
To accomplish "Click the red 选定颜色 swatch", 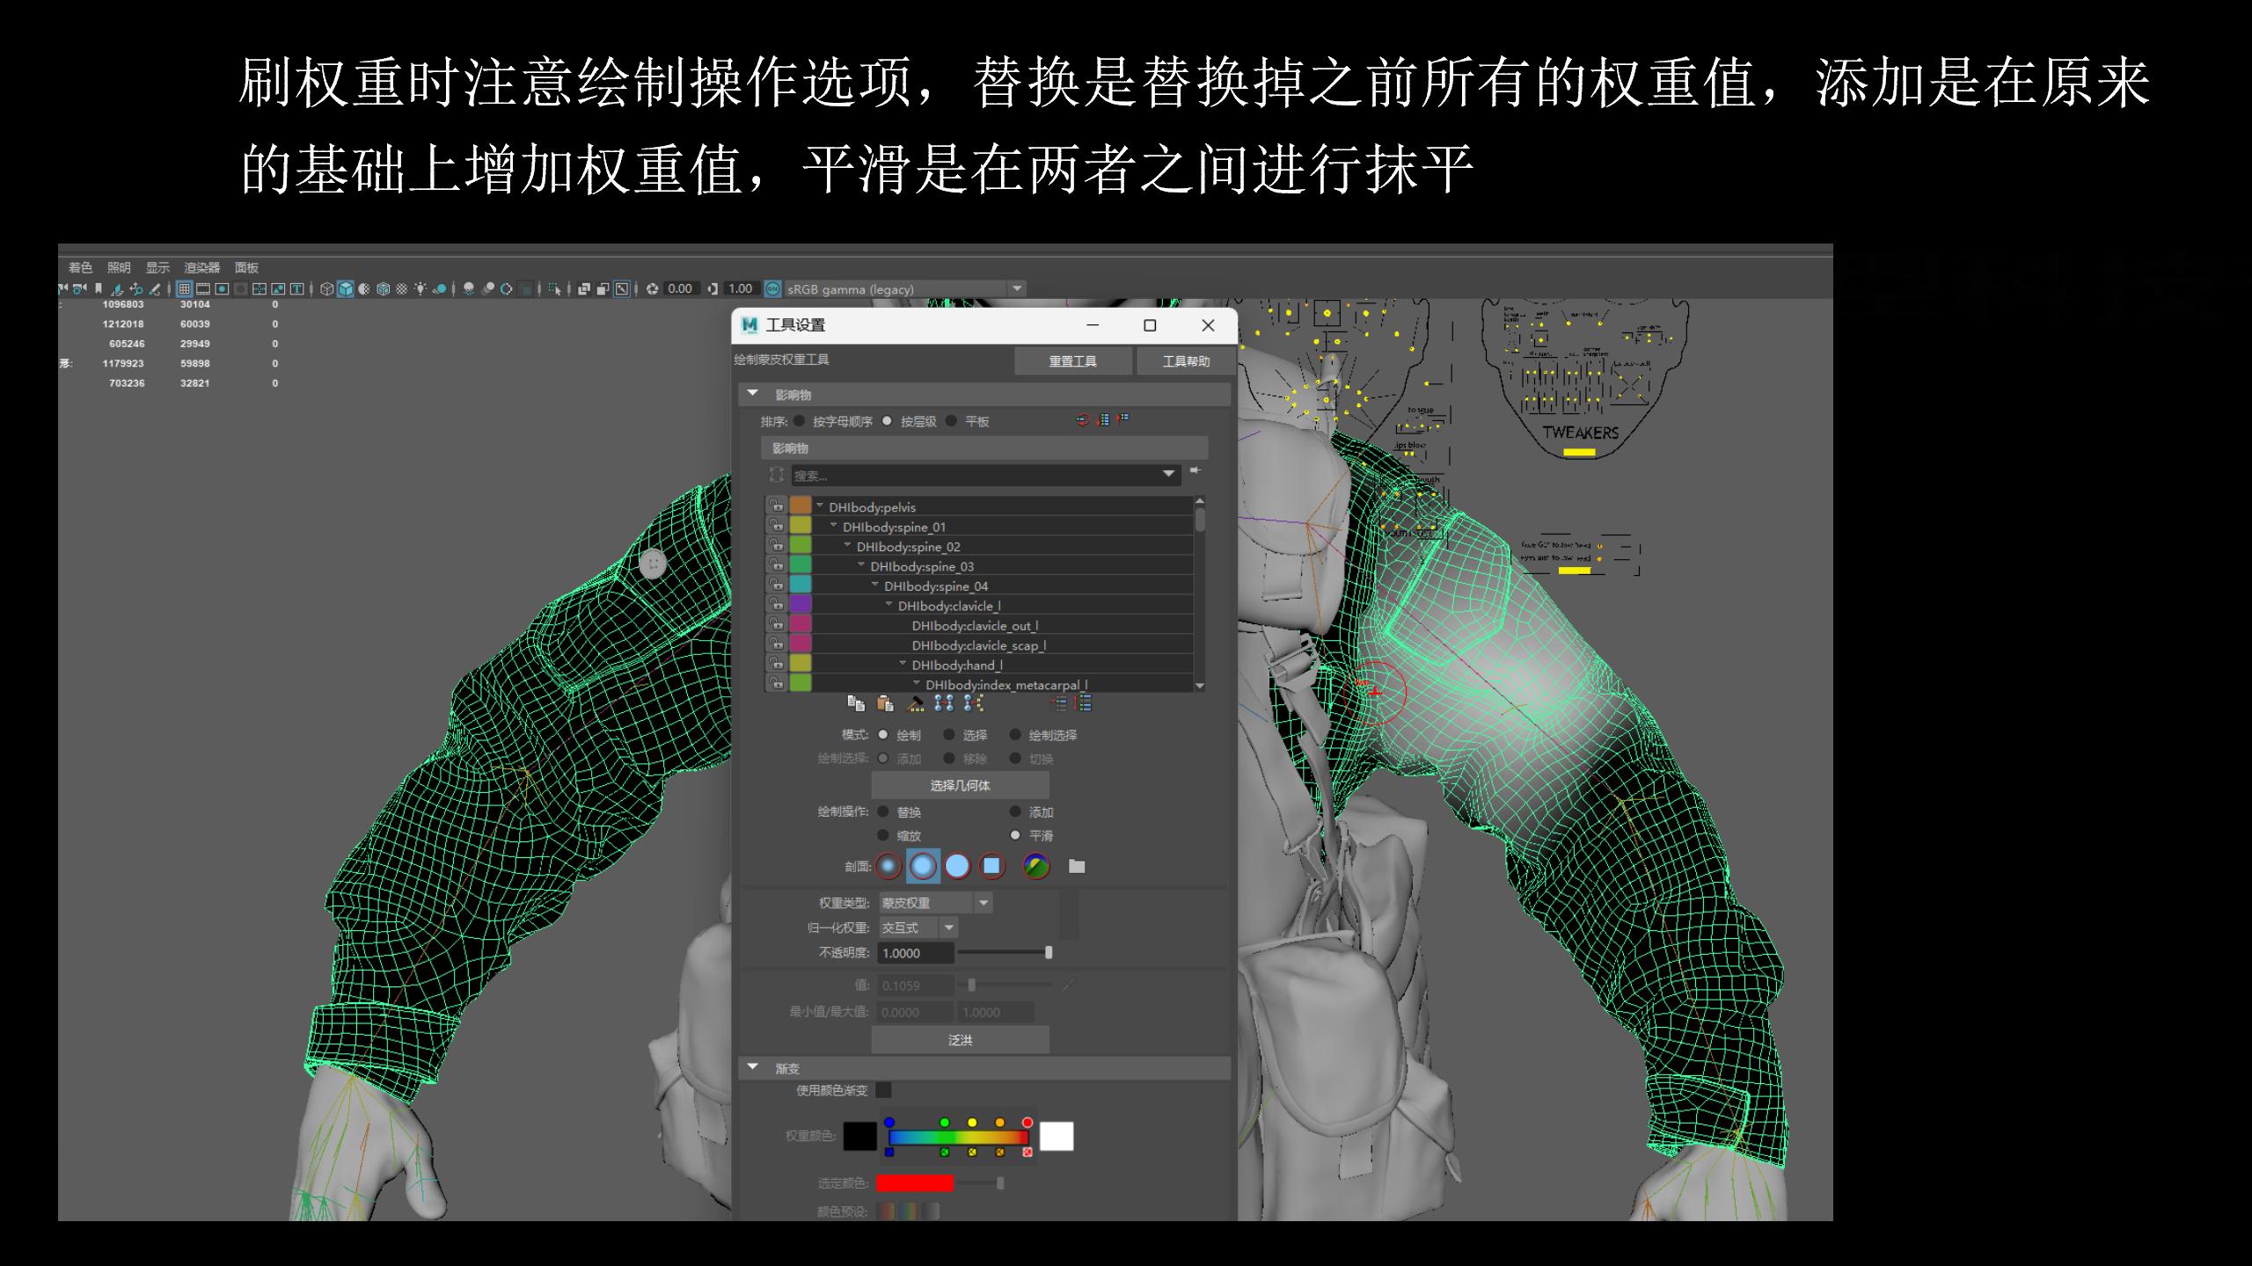I will [915, 1183].
